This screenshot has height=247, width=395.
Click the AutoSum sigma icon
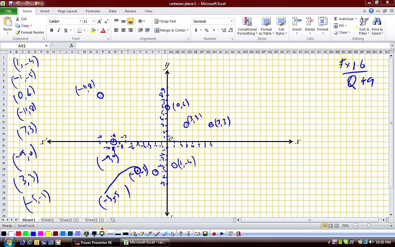[x=336, y=19]
